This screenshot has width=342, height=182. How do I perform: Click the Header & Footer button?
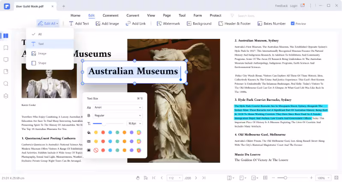(x=234, y=23)
